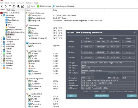Expand the Alaplap tree node
This screenshot has width=138, height=108.
pos(1,37)
